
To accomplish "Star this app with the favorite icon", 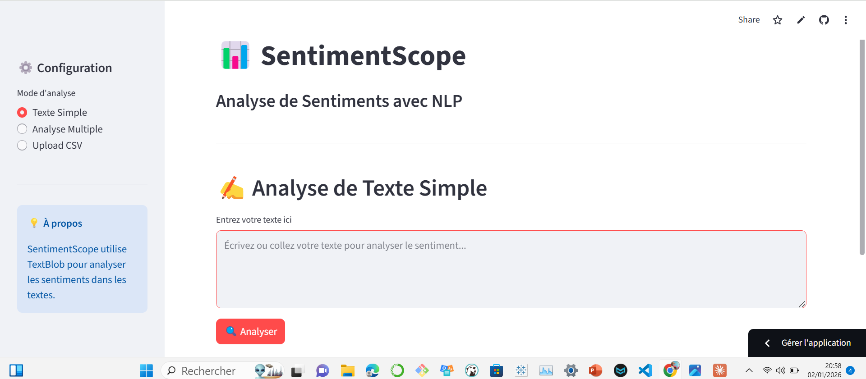I will pos(778,20).
